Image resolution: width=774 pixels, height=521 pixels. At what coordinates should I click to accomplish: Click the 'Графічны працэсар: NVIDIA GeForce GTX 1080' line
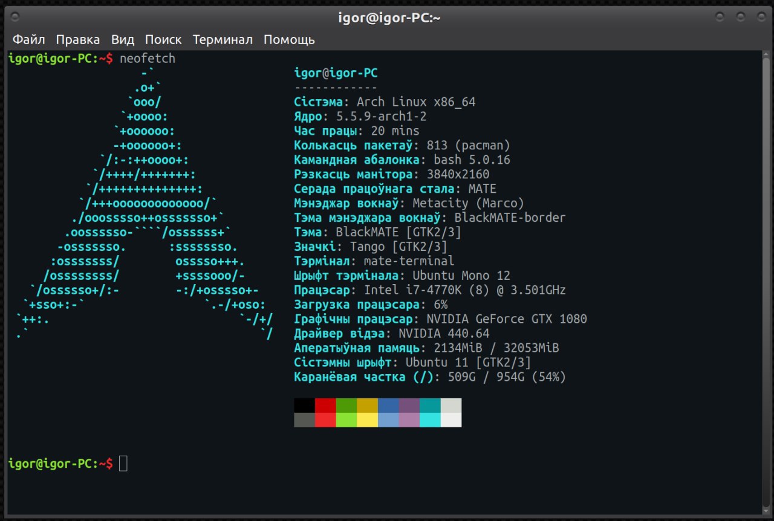441,320
